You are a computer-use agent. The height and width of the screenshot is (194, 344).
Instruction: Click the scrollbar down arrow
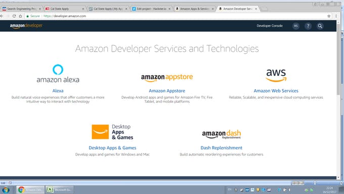[338, 177]
